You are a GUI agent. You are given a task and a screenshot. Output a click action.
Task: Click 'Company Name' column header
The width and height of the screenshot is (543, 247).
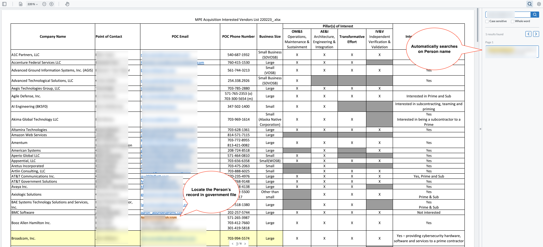(53, 37)
